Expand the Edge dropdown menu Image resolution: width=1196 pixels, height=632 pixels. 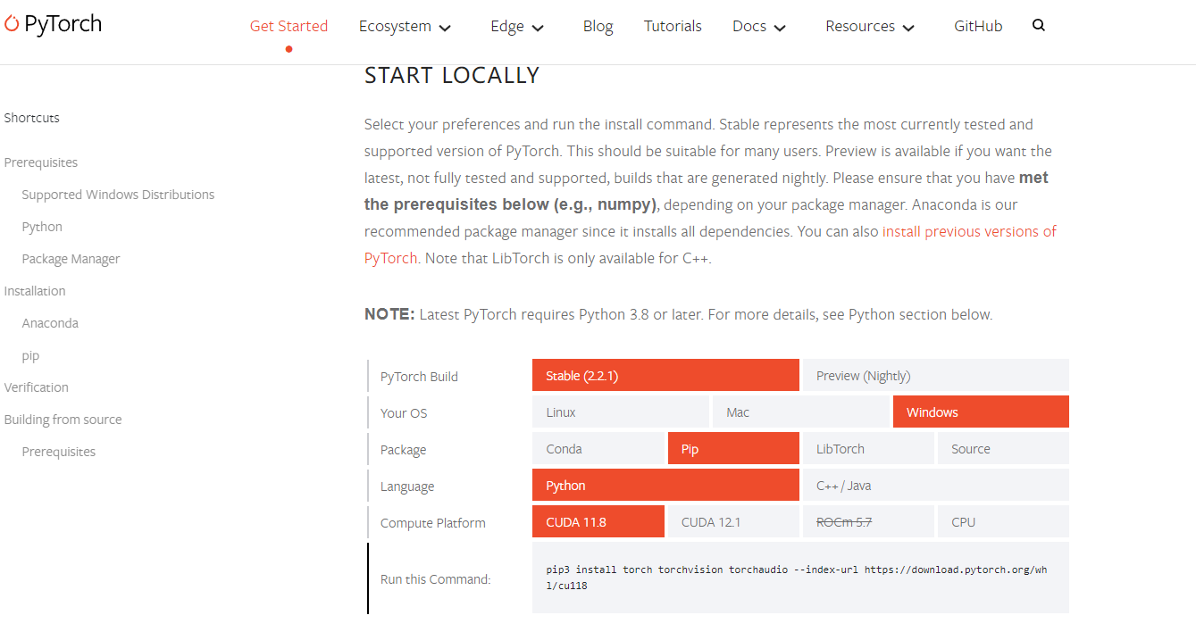tap(517, 27)
